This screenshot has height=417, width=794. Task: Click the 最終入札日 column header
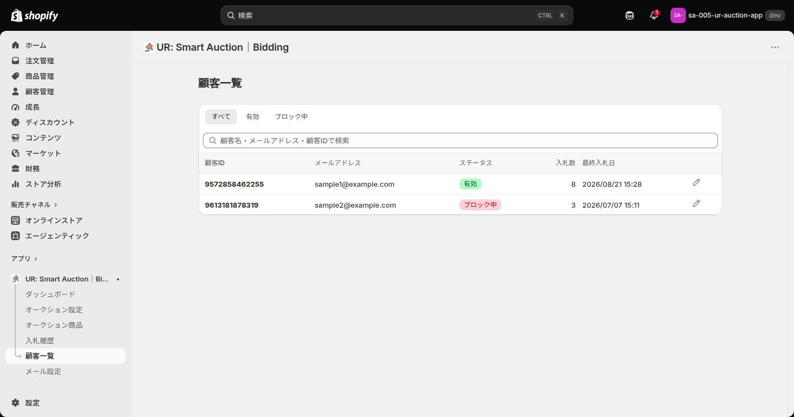(x=599, y=163)
